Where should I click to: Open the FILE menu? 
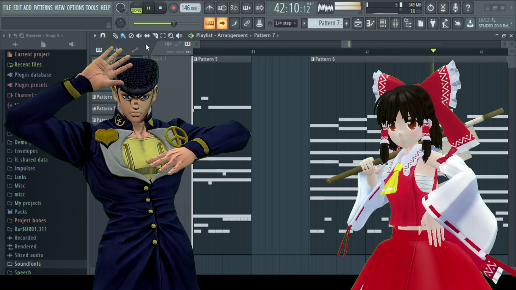coord(7,8)
